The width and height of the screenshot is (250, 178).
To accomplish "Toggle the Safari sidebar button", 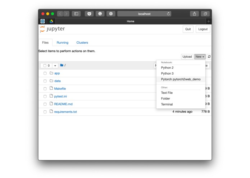I will [76, 14].
